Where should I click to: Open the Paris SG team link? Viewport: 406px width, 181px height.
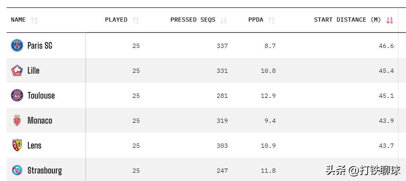pos(40,45)
